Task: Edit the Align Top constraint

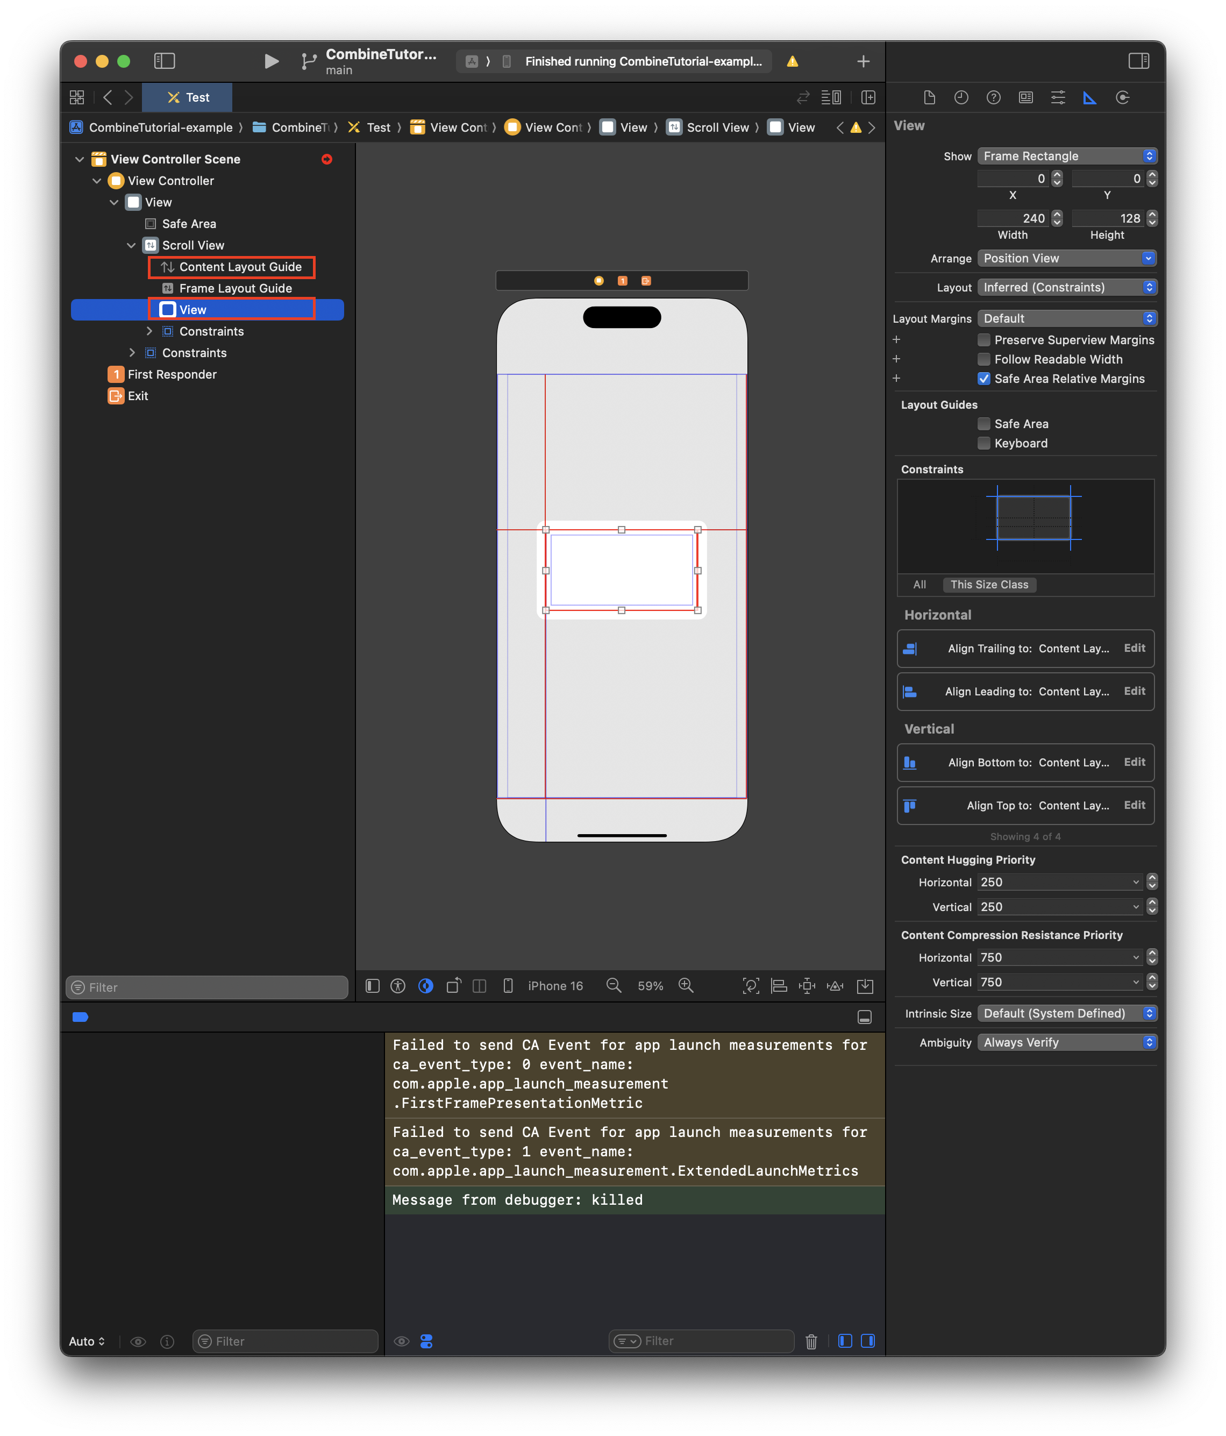Action: pos(1134,805)
